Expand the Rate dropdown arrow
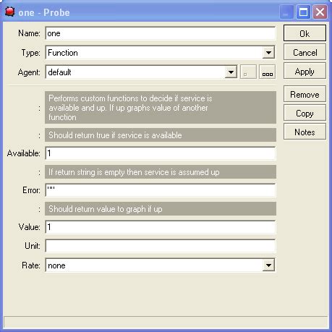This screenshot has width=332, height=332. pos(268,265)
